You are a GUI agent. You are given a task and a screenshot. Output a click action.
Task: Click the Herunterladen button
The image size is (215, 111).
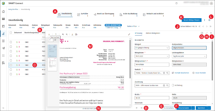pos(184,108)
